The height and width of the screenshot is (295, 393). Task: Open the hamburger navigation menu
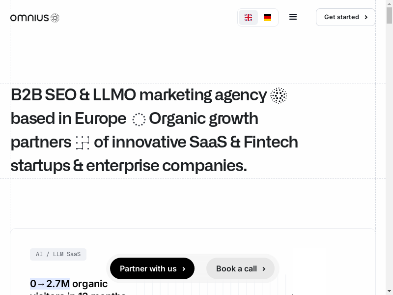click(x=293, y=17)
